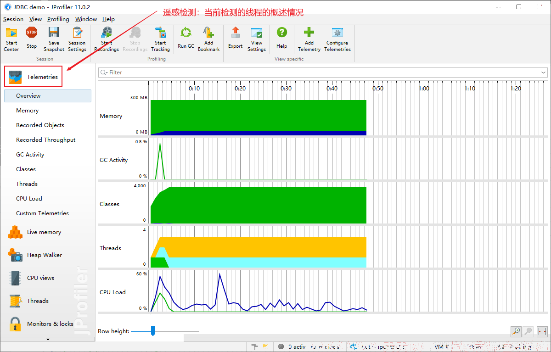
Task: Click the Row height slider handle
Action: click(153, 331)
